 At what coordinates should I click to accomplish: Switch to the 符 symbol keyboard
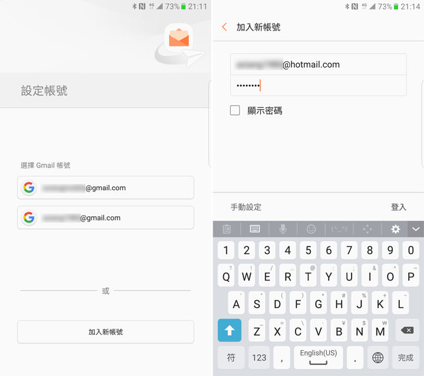point(231,357)
